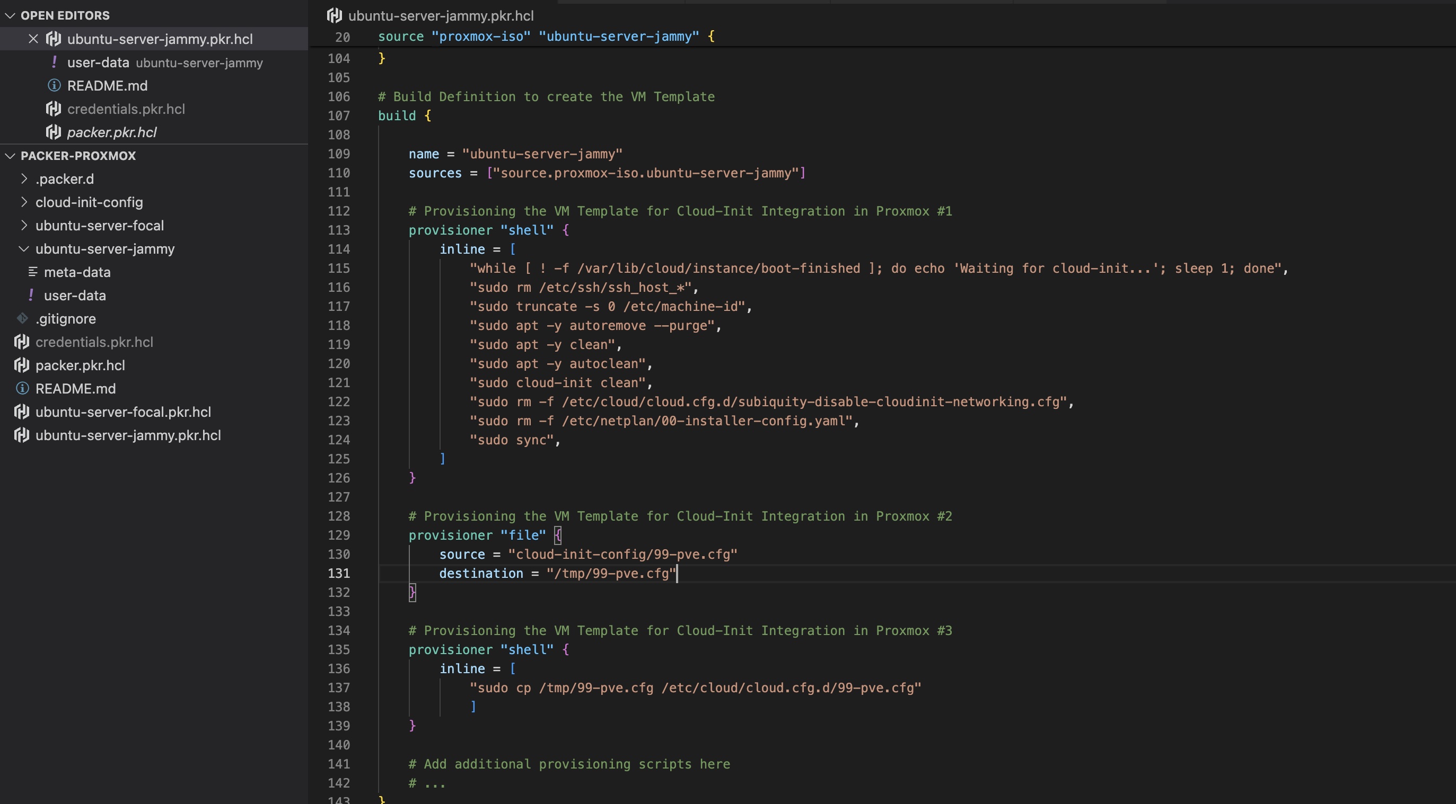Click "sudo cp /tmp/99-pve.cfg" command on line 137
Image resolution: width=1456 pixels, height=804 pixels.
point(696,687)
